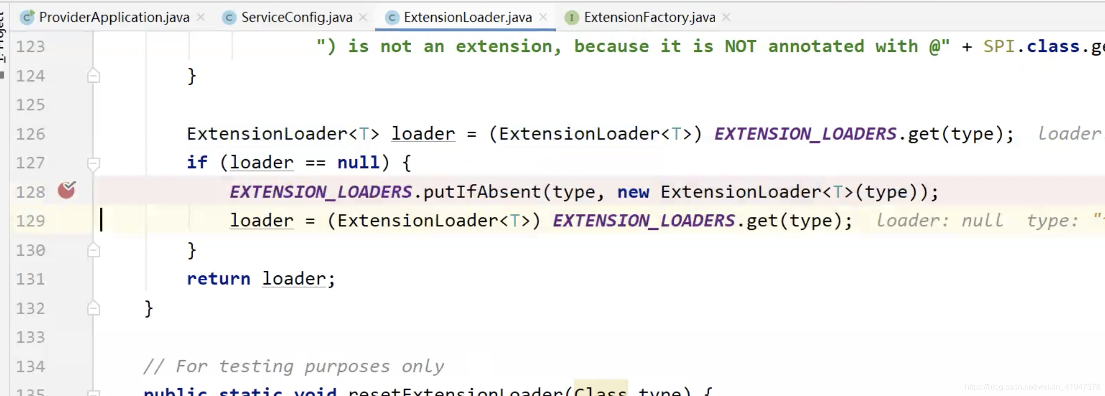Image resolution: width=1105 pixels, height=396 pixels.
Task: Click the ExtensionFactory interface file icon
Action: coord(571,18)
